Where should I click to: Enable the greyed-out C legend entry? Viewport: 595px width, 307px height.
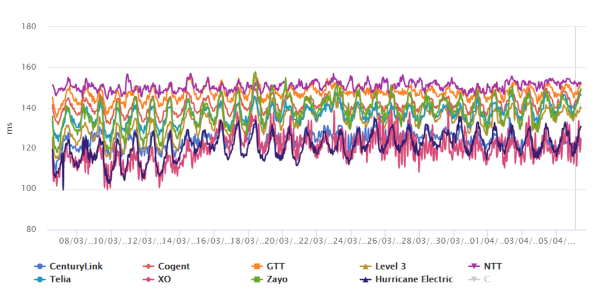pyautogui.click(x=479, y=279)
